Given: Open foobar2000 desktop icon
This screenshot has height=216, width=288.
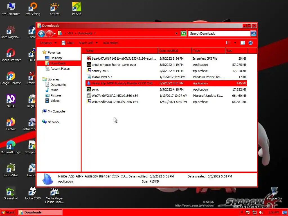Looking at the screenshot, I should (33, 193).
